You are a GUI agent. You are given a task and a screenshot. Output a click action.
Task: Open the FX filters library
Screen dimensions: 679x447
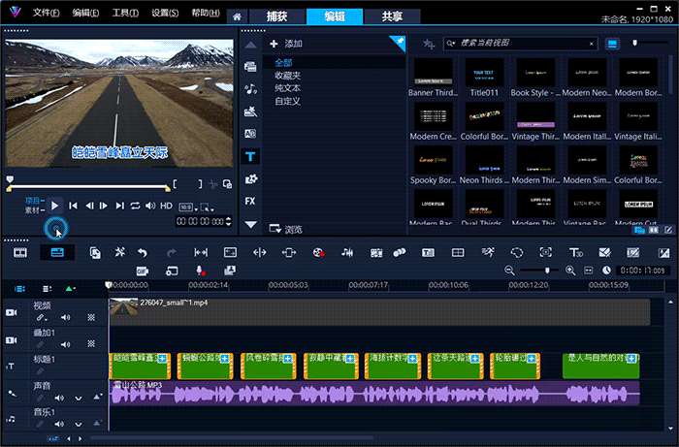point(250,202)
